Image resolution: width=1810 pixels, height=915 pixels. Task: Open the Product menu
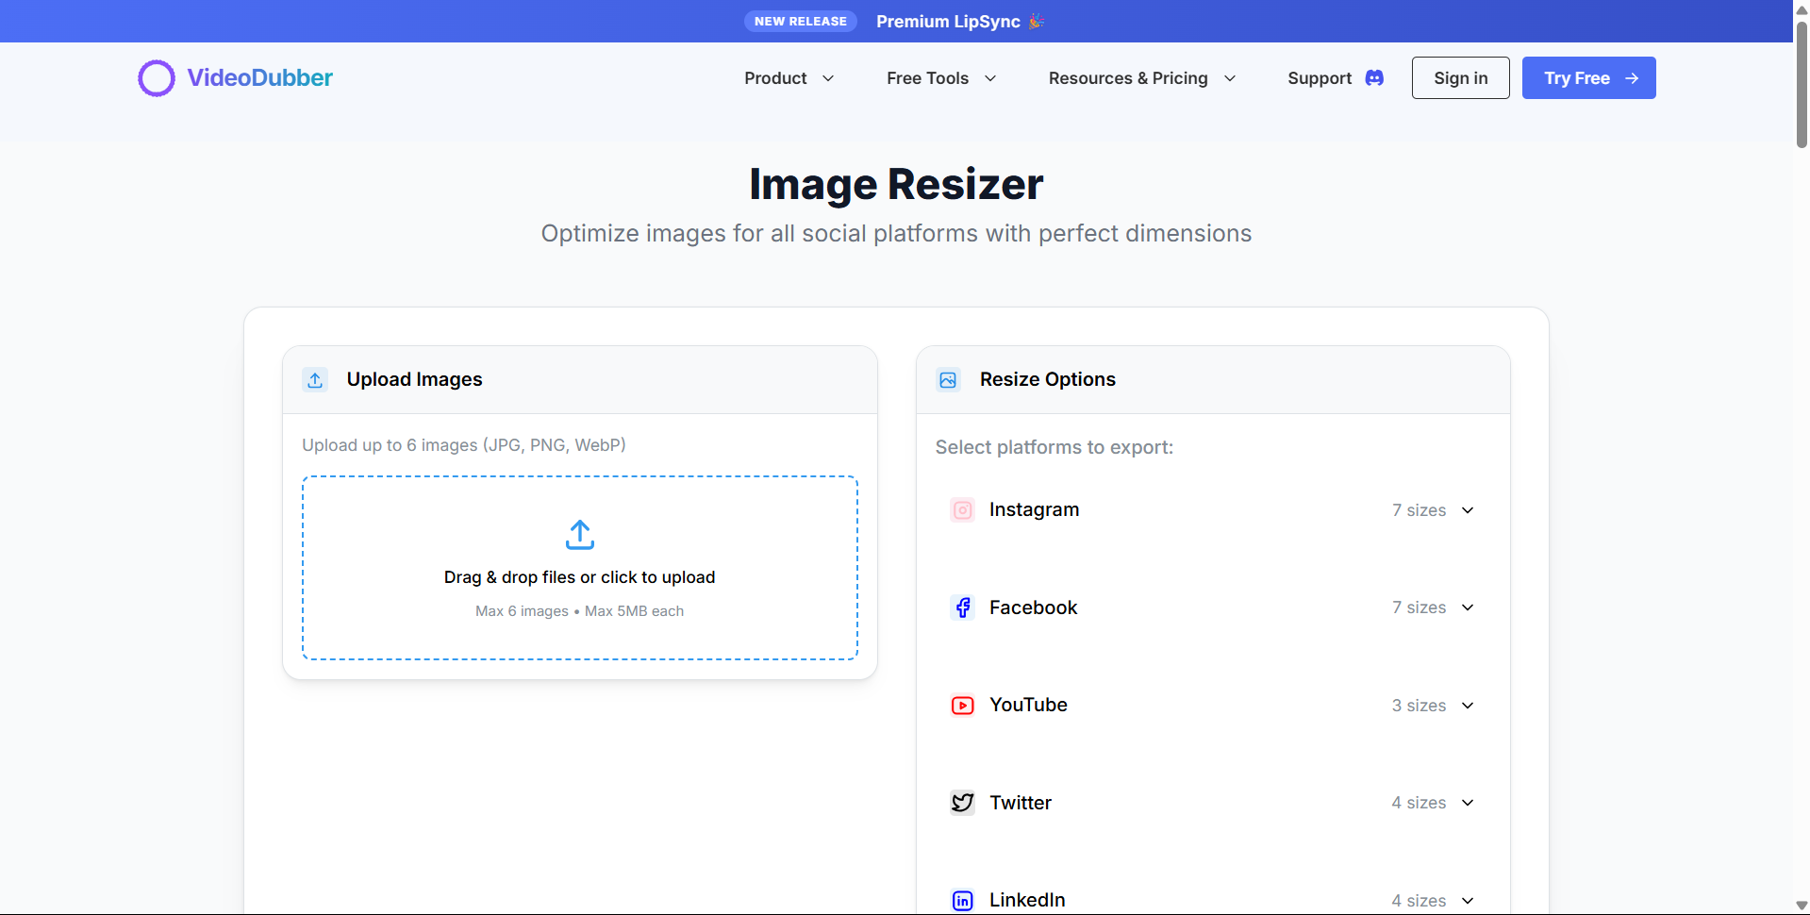point(789,78)
